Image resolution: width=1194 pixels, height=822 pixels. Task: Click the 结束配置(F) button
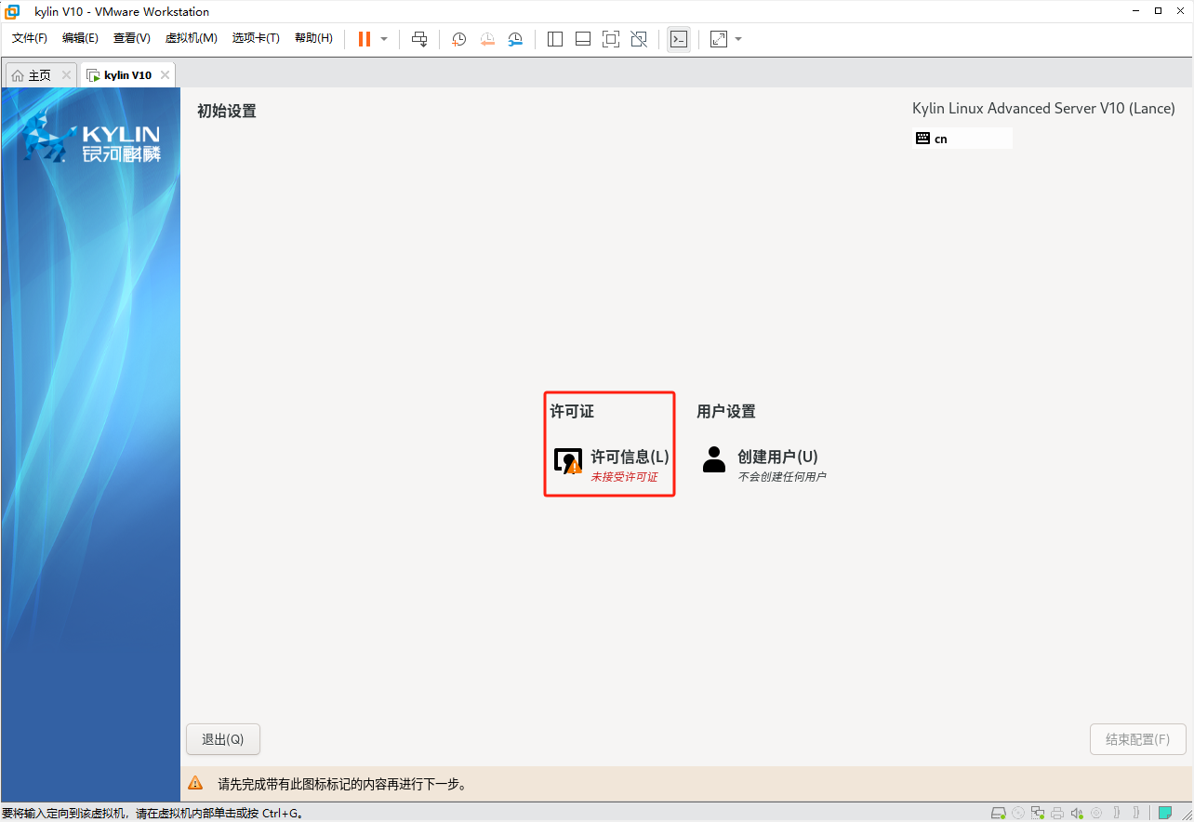[x=1138, y=739]
